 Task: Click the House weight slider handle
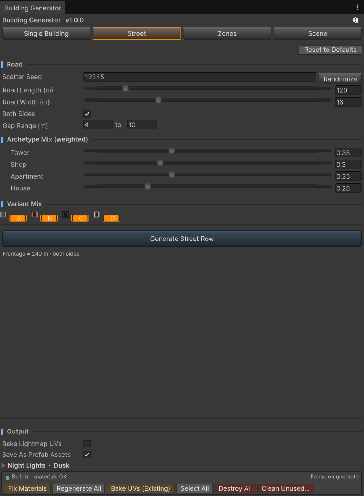tap(148, 186)
